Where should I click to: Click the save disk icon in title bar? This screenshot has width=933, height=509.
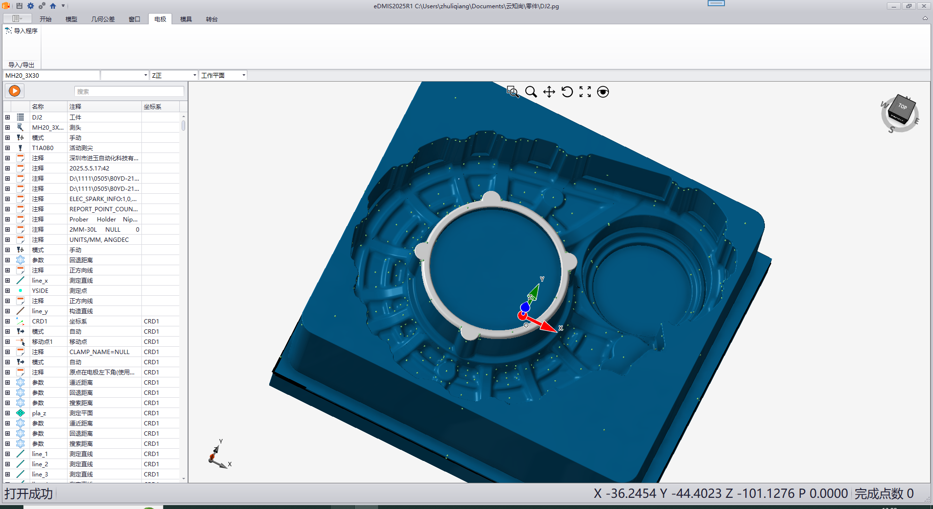click(x=19, y=6)
